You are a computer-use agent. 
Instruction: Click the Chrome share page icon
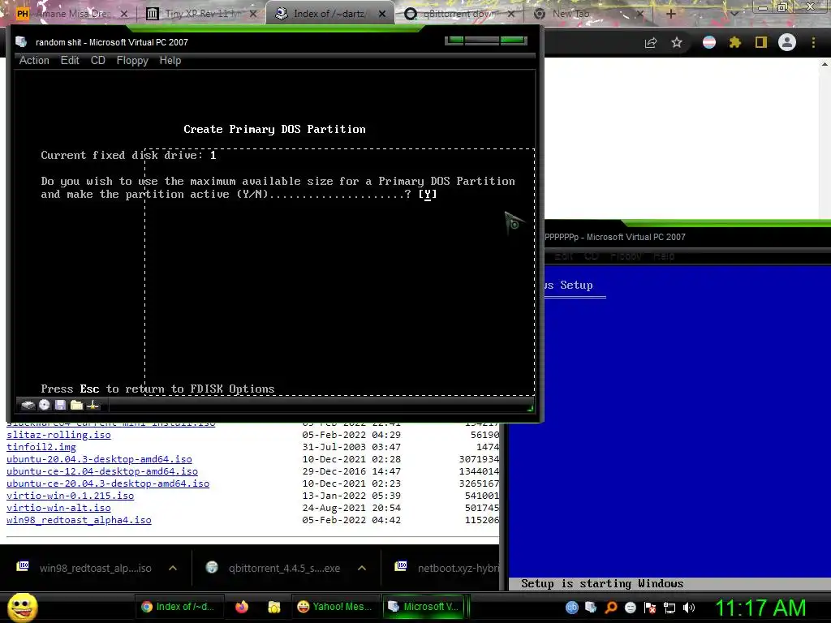pyautogui.click(x=651, y=42)
